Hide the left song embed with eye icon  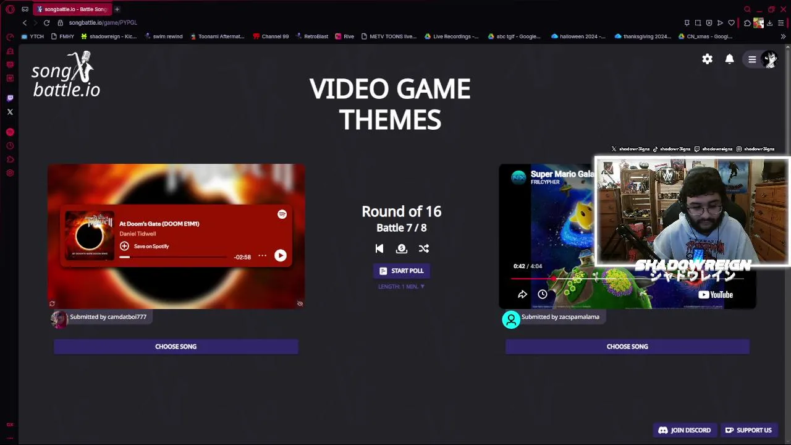tap(300, 303)
